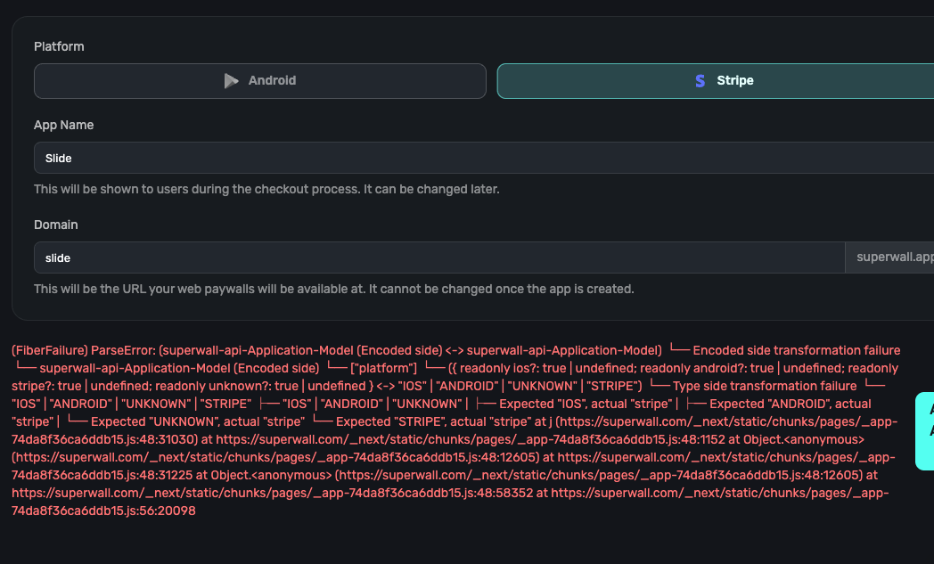Click the 'Encoded side transformation failure' text
Viewport: 934px width, 564px height.
[796, 350]
